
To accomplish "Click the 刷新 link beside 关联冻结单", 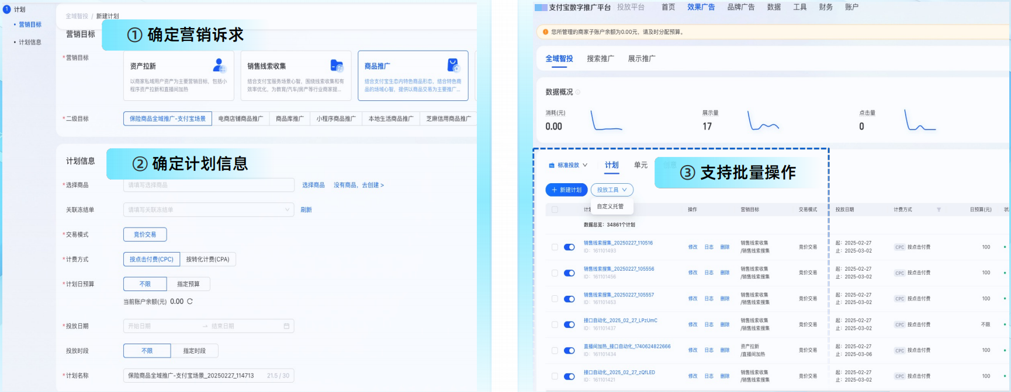I will (x=306, y=209).
